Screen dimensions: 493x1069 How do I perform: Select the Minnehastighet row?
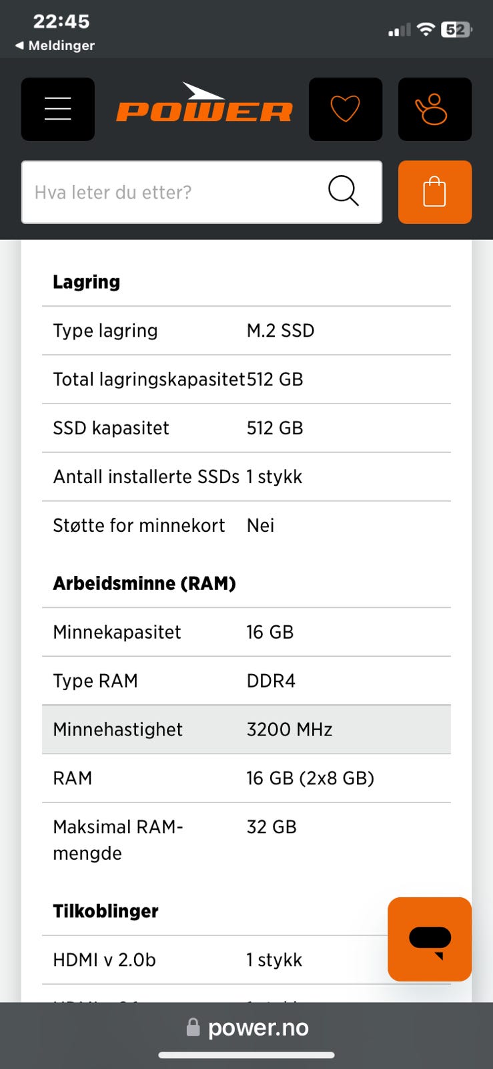[x=246, y=730]
